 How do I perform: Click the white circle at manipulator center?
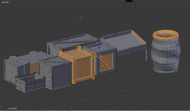(x=99, y=56)
